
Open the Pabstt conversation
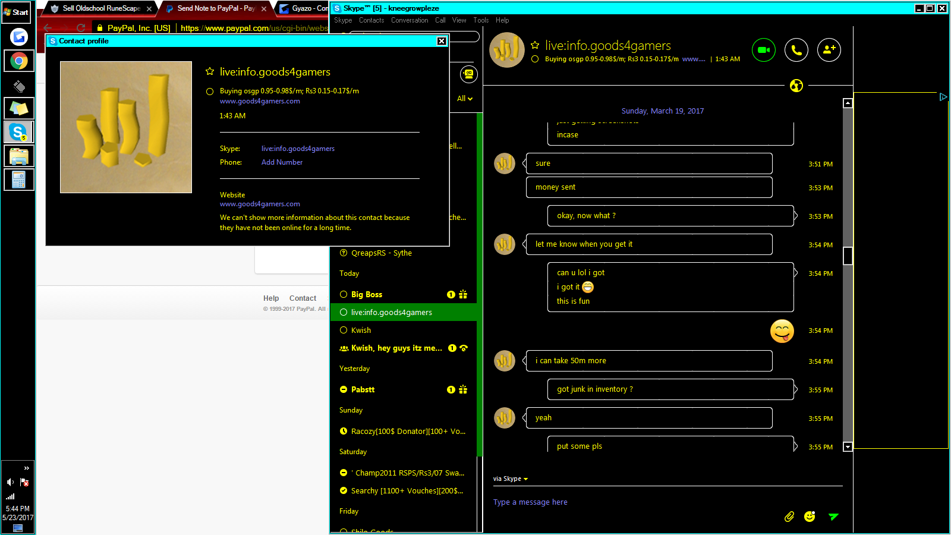(x=404, y=389)
